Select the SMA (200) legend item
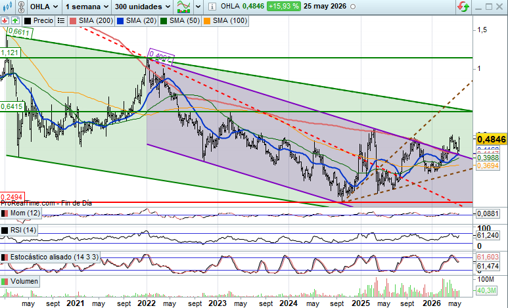Viewport: 508px width, 308px height. 91,21
